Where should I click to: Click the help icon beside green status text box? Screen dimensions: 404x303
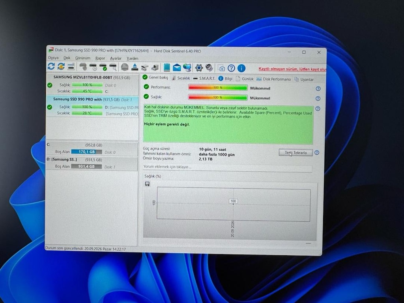pos(318,109)
